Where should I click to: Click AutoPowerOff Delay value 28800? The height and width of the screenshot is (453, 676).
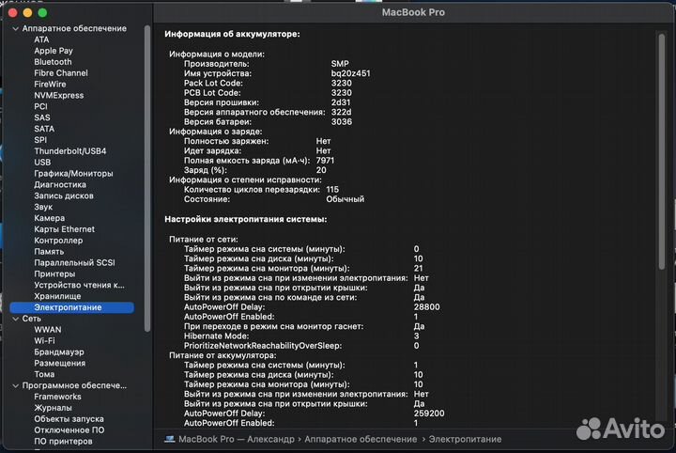427,307
